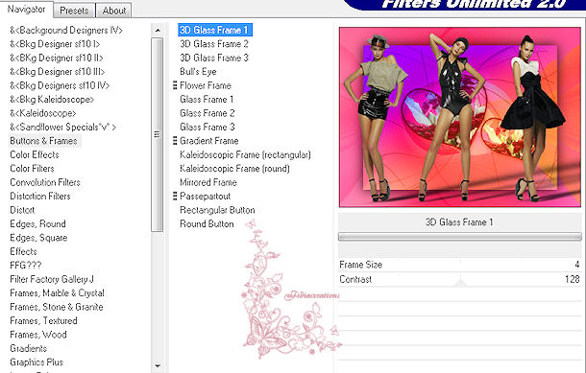This screenshot has height=373, width=586.
Task: Select &<Bkg Designers sf10 IV> category
Action: pyautogui.click(x=60, y=85)
